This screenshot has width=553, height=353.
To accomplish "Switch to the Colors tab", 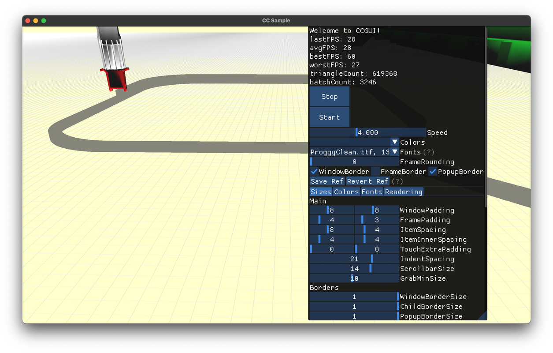I will pyautogui.click(x=346, y=192).
